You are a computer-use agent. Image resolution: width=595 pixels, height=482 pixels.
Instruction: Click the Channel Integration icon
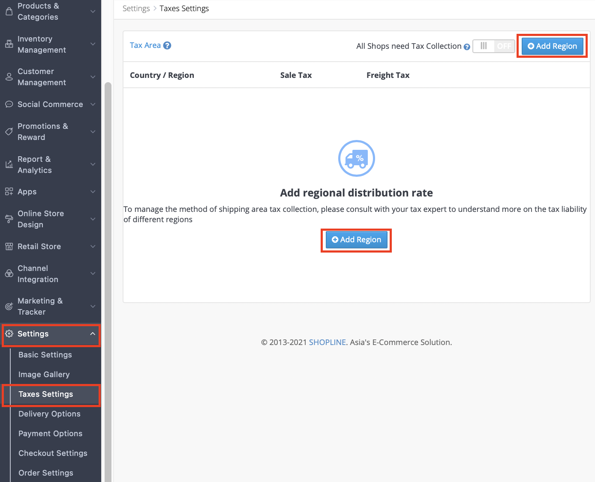pyautogui.click(x=9, y=274)
